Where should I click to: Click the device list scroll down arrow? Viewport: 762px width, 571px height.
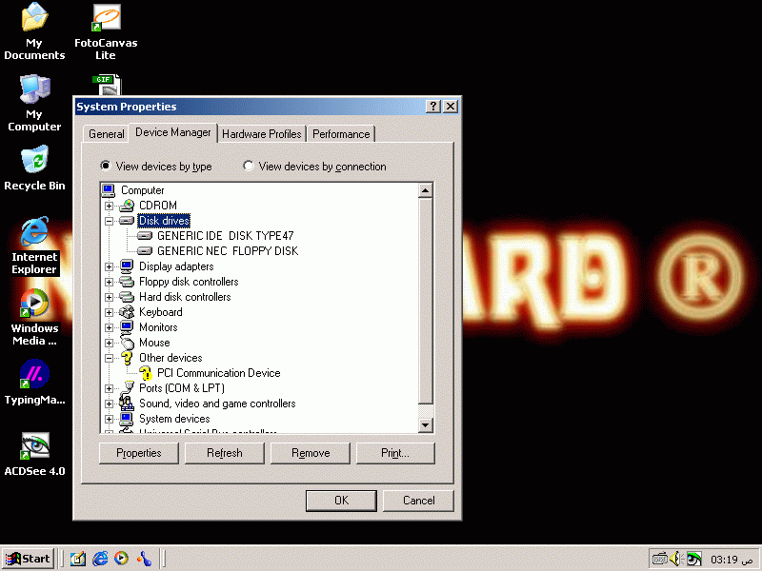point(425,425)
